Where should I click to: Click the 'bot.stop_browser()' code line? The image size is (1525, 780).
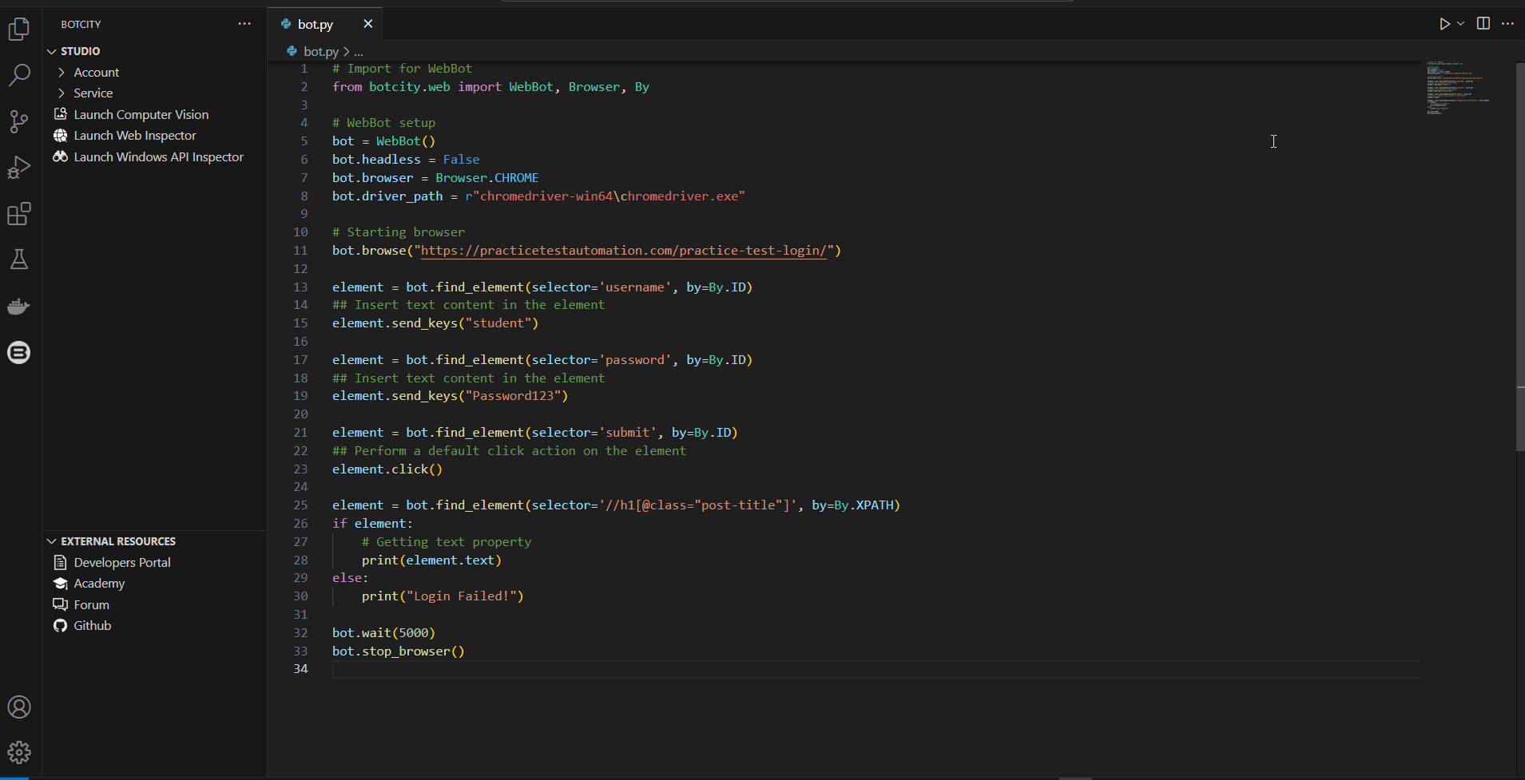pyautogui.click(x=399, y=651)
